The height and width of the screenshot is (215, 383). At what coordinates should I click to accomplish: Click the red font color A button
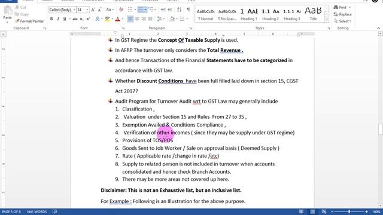117,19
